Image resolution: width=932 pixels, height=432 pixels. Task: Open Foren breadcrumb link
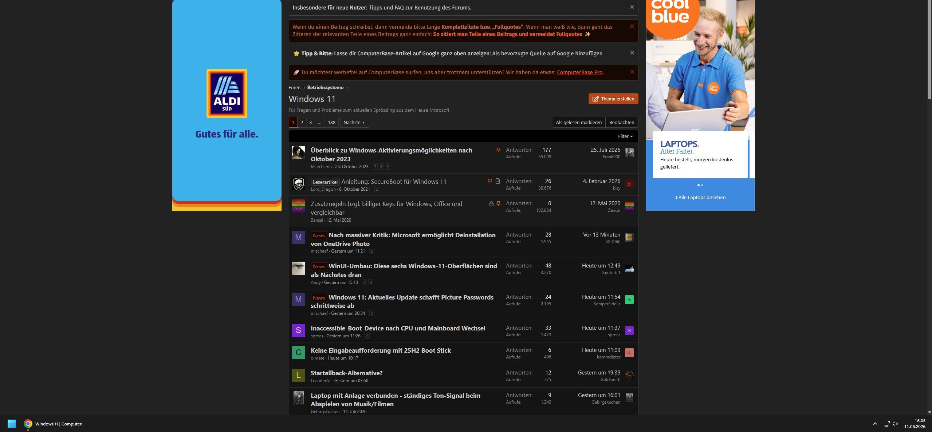[x=294, y=88]
